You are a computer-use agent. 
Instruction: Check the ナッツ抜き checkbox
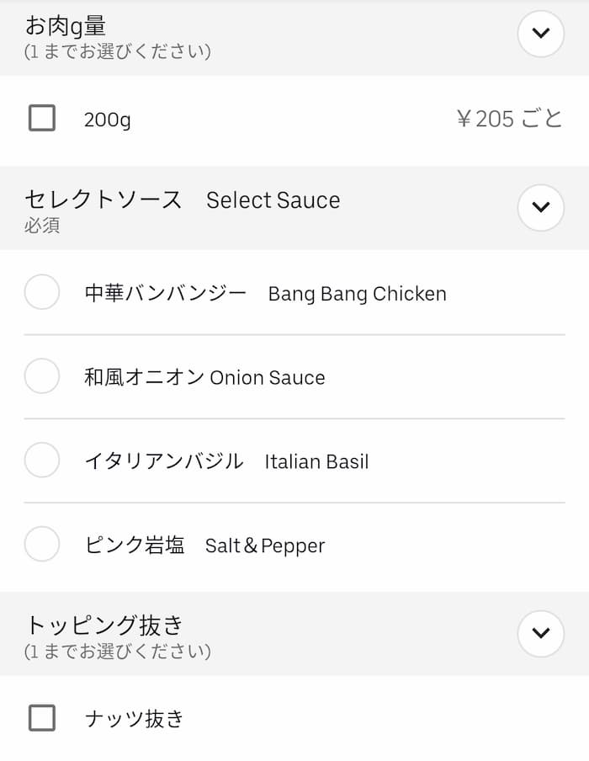42,718
